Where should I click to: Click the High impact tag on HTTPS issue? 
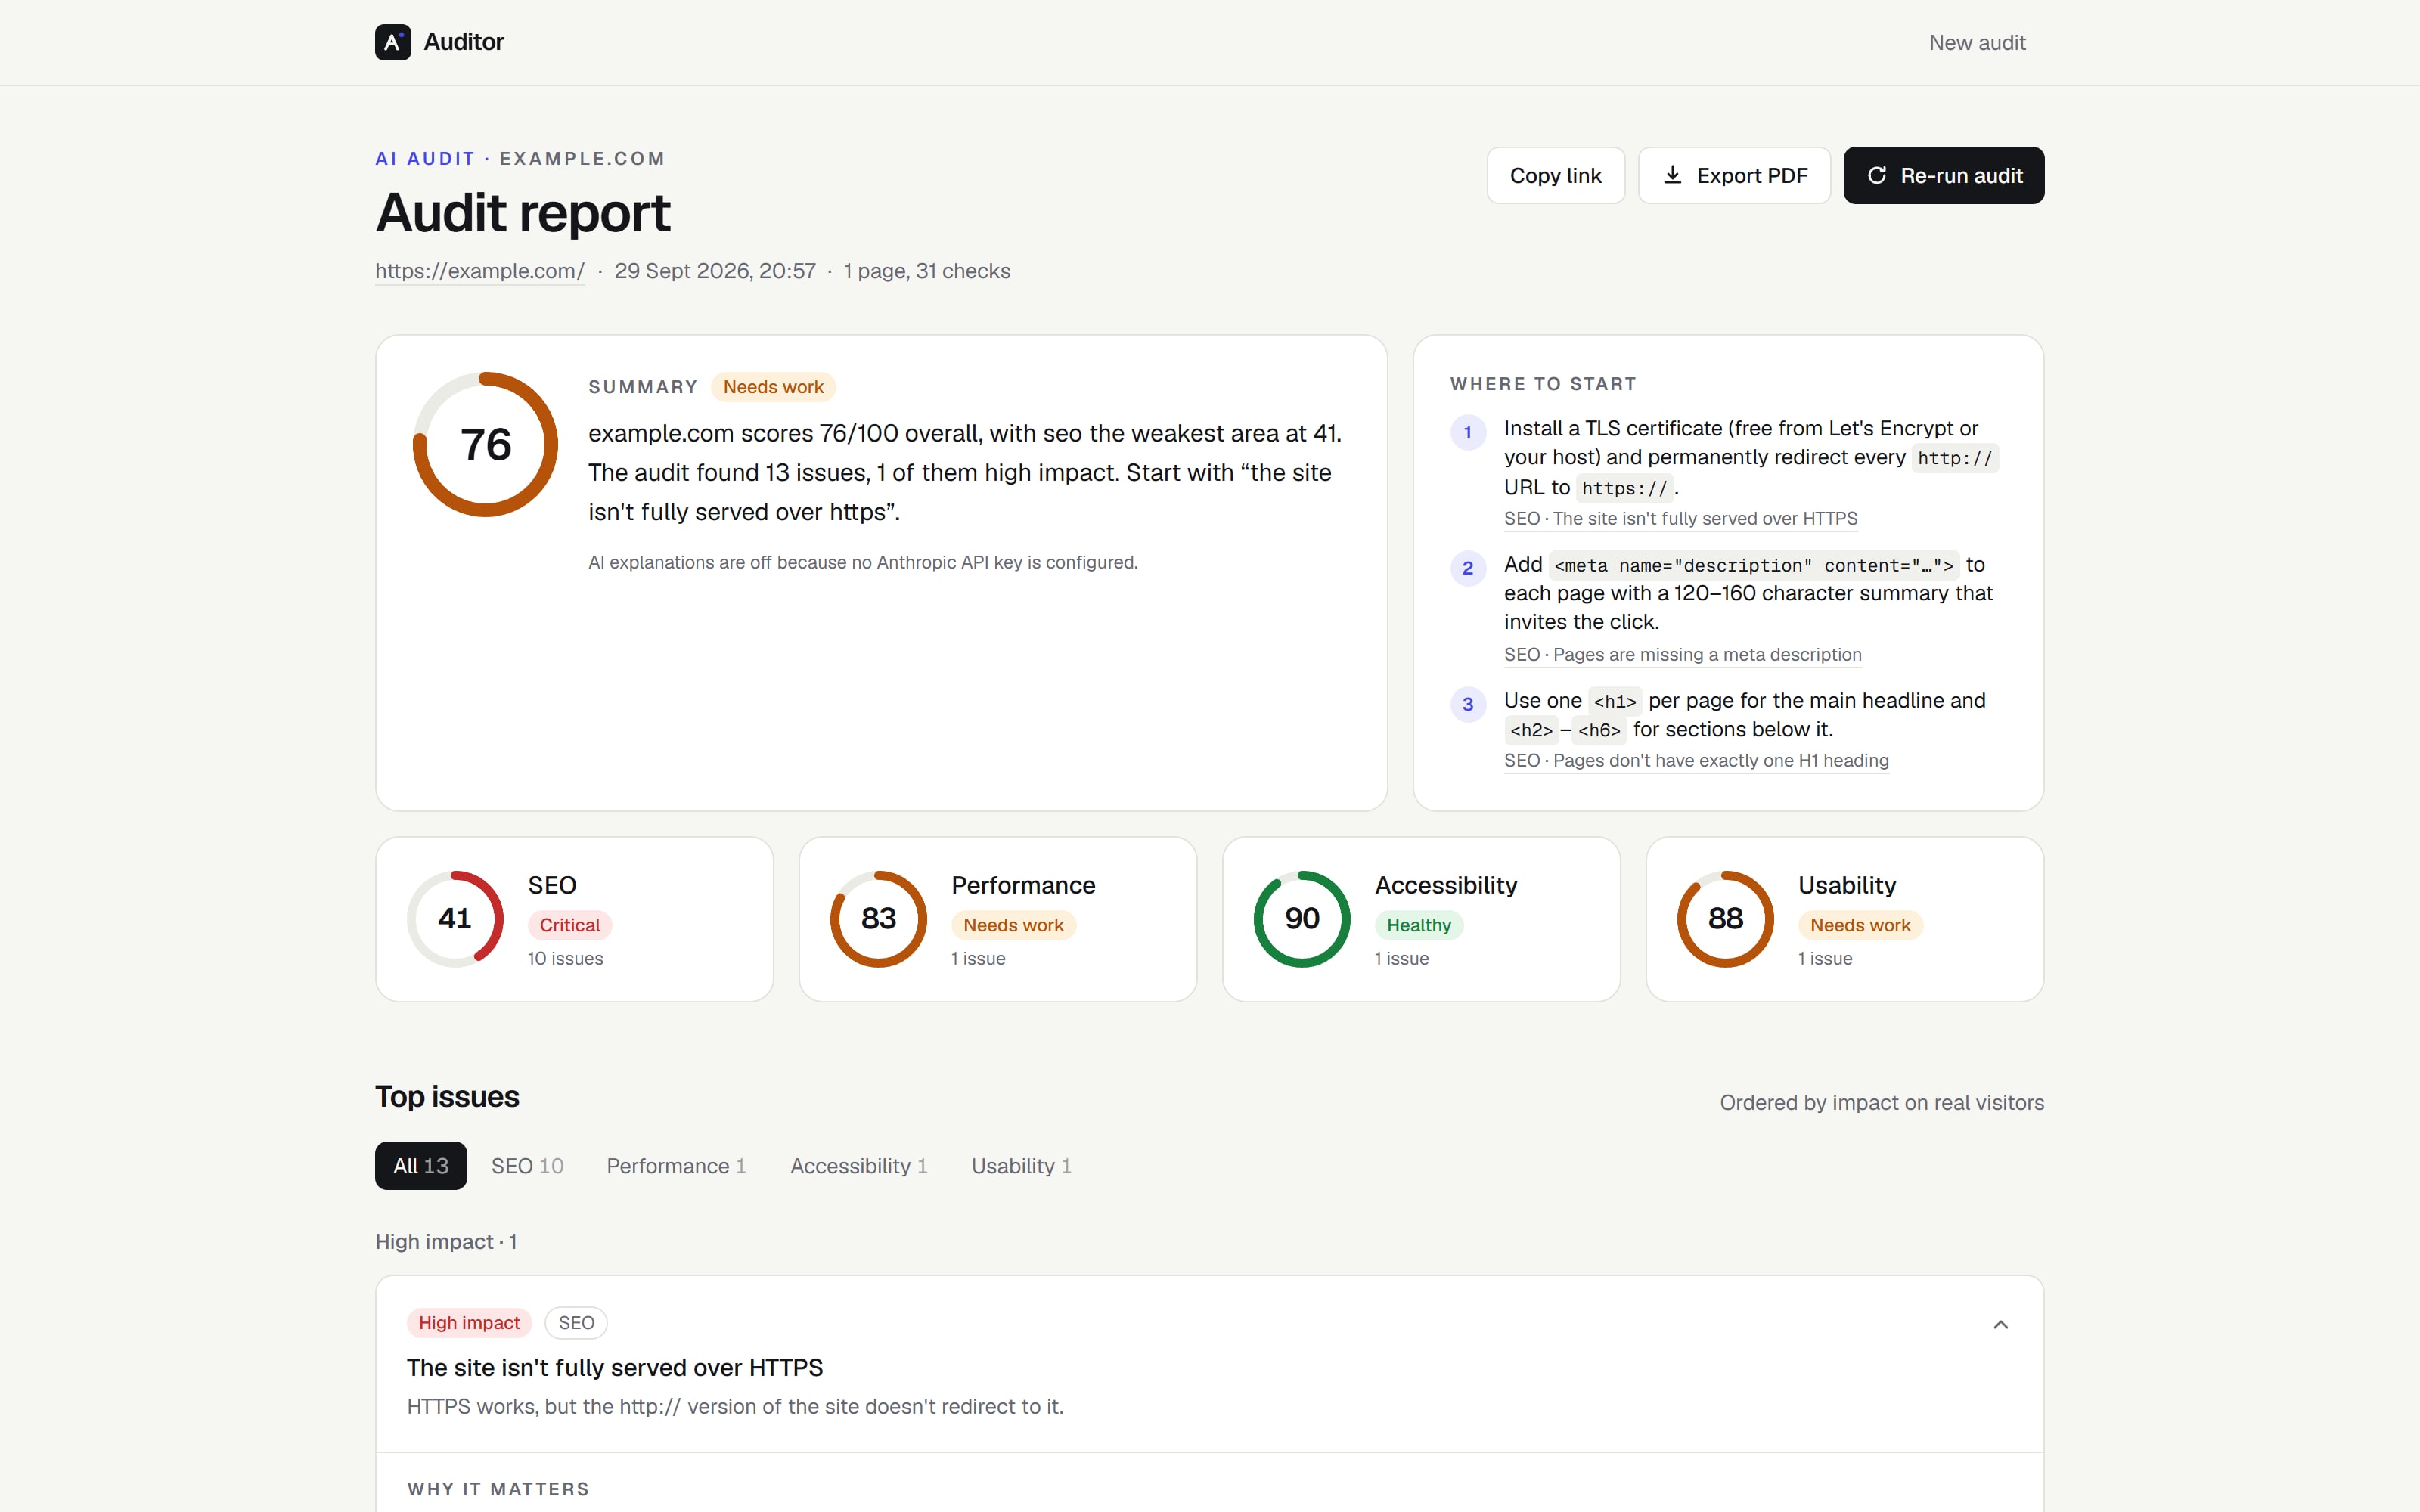pos(469,1323)
